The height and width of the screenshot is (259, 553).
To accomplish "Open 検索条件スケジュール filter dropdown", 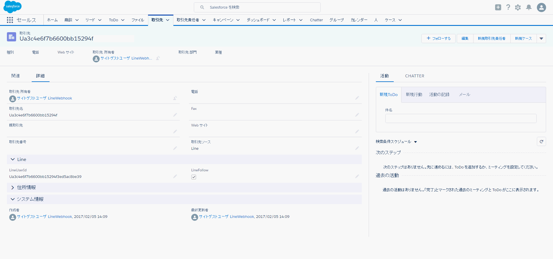I will 415,142.
